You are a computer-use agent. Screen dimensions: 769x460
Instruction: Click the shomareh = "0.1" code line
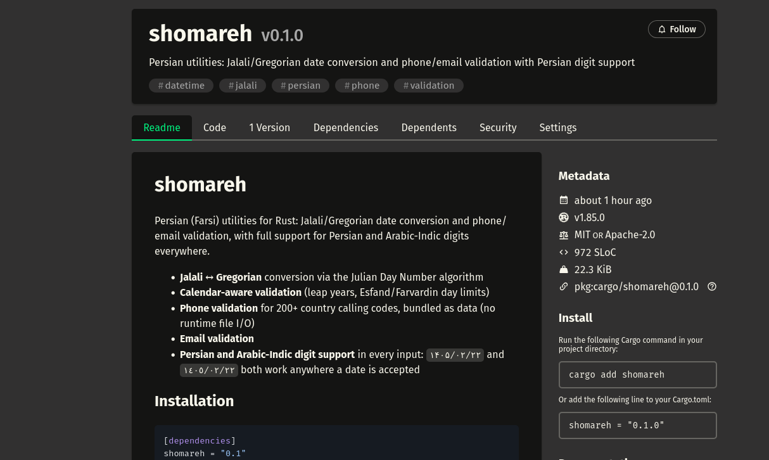[205, 453]
